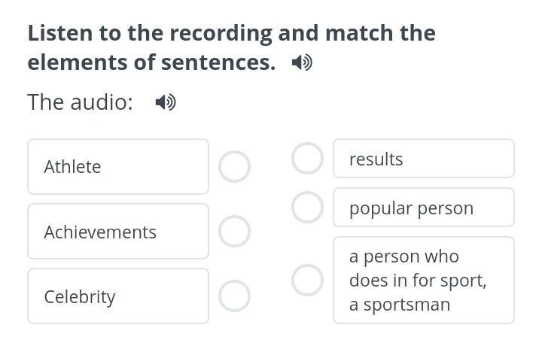Click the 'results' definition box
This screenshot has width=542, height=361.
423,159
